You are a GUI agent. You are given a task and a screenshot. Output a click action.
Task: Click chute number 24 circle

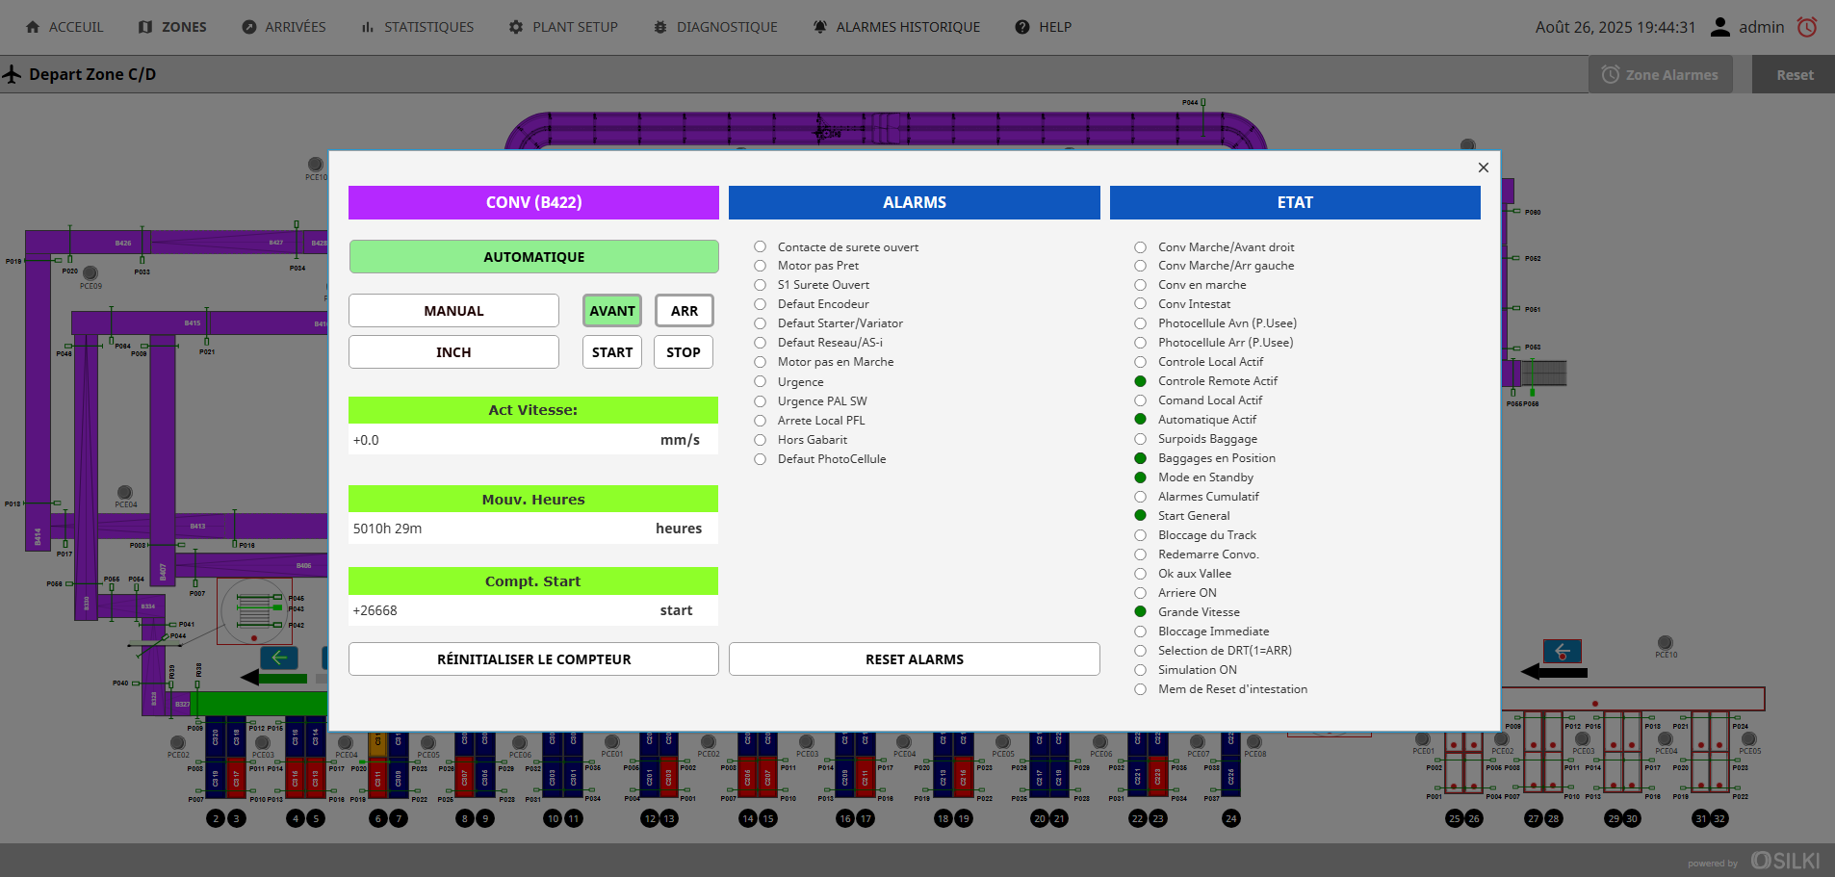click(1231, 818)
